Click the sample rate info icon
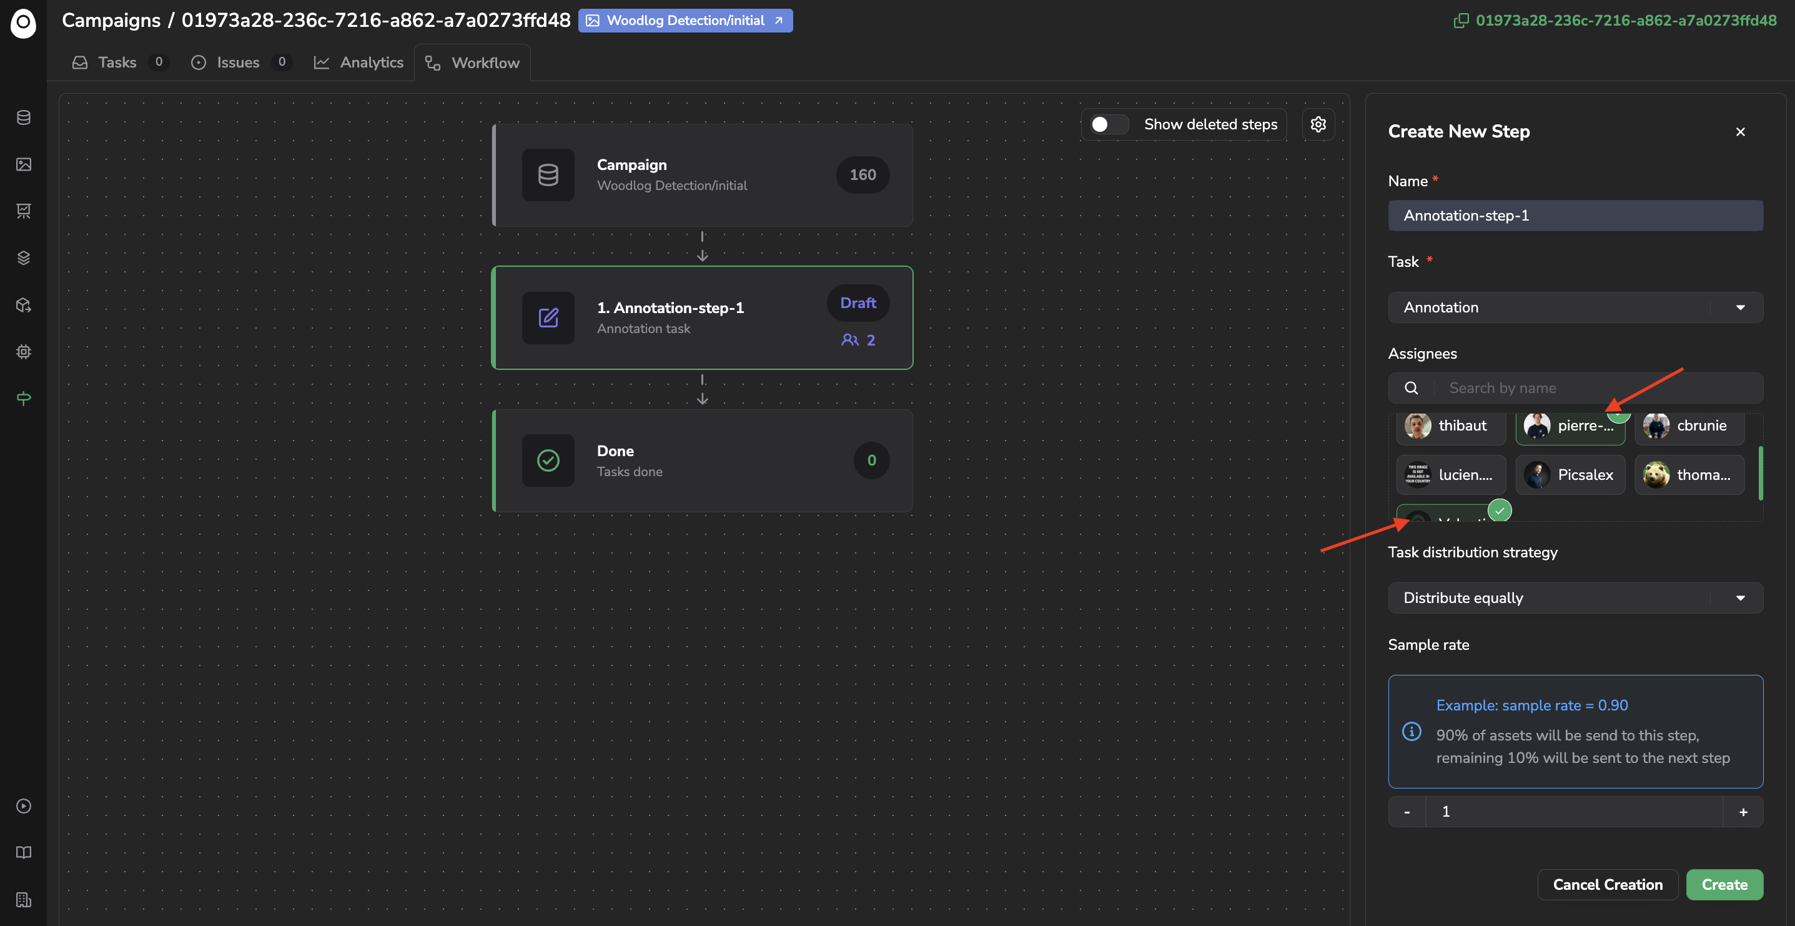Viewport: 1795px width, 926px height. coord(1412,731)
